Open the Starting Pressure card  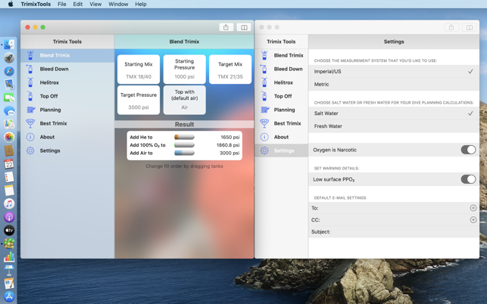(185, 69)
